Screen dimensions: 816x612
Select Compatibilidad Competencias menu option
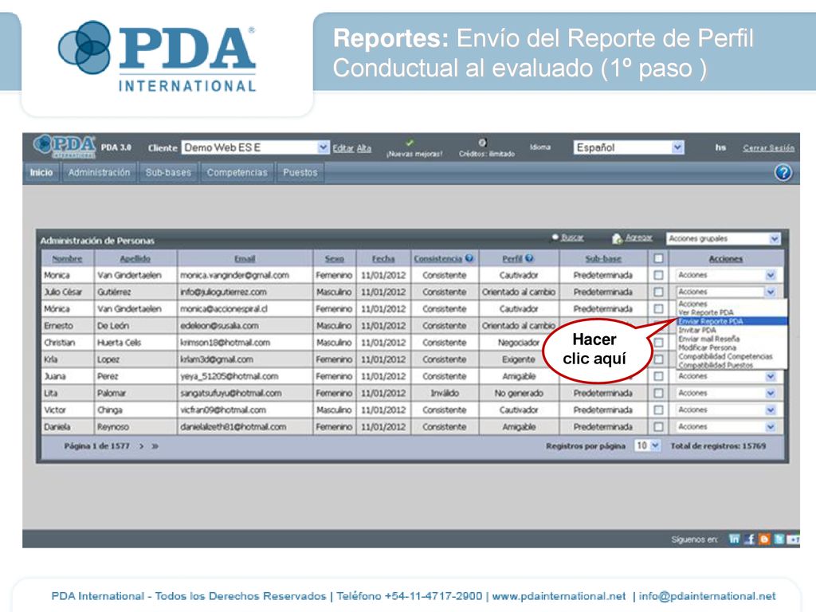pyautogui.click(x=732, y=356)
